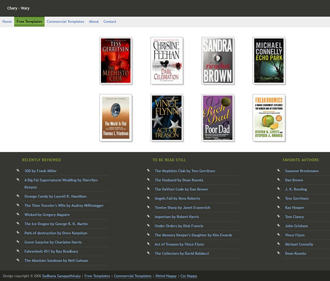
Task: Open the Sadhana Ganapathiraju footer link
Action: [61, 276]
